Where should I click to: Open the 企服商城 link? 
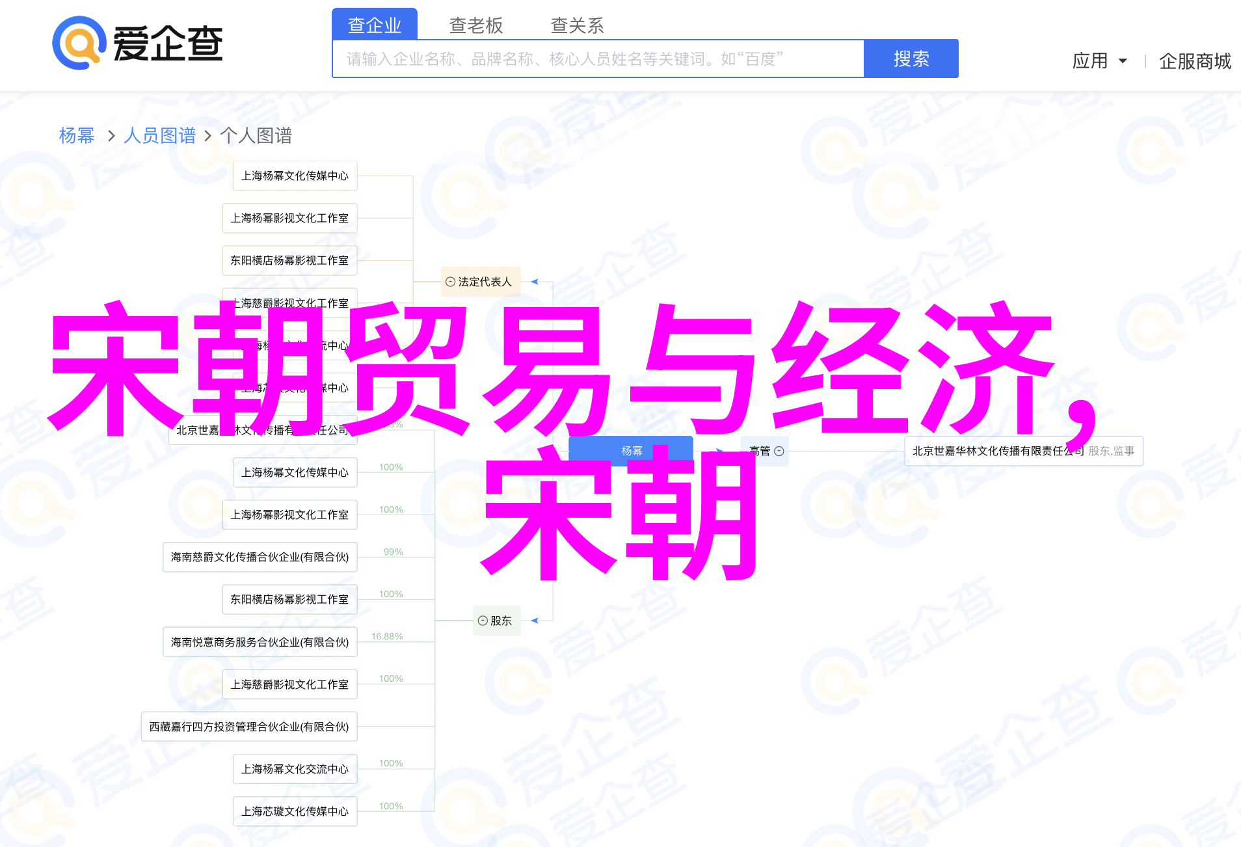[1195, 61]
